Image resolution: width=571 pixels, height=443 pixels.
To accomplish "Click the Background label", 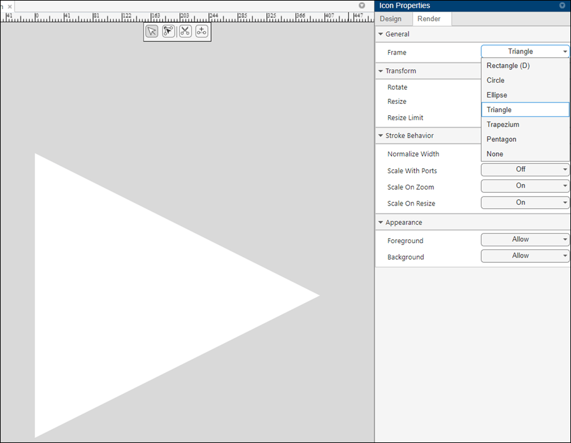I will click(x=406, y=257).
